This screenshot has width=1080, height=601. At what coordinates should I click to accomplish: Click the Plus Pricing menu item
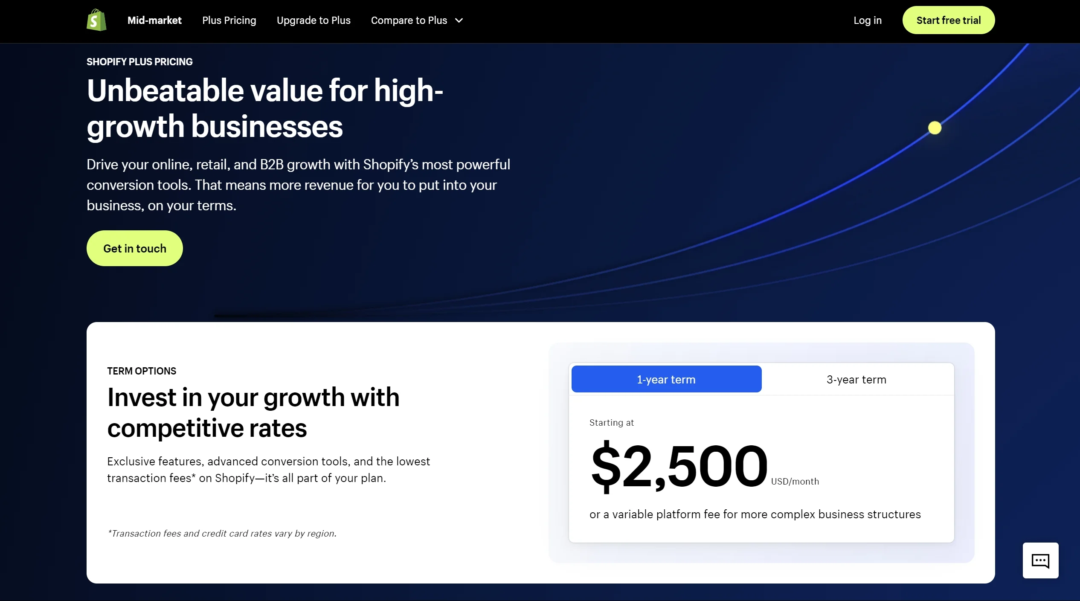229,20
